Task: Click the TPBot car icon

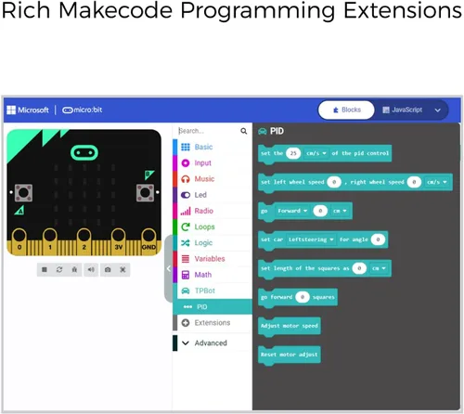Action: pyautogui.click(x=186, y=291)
